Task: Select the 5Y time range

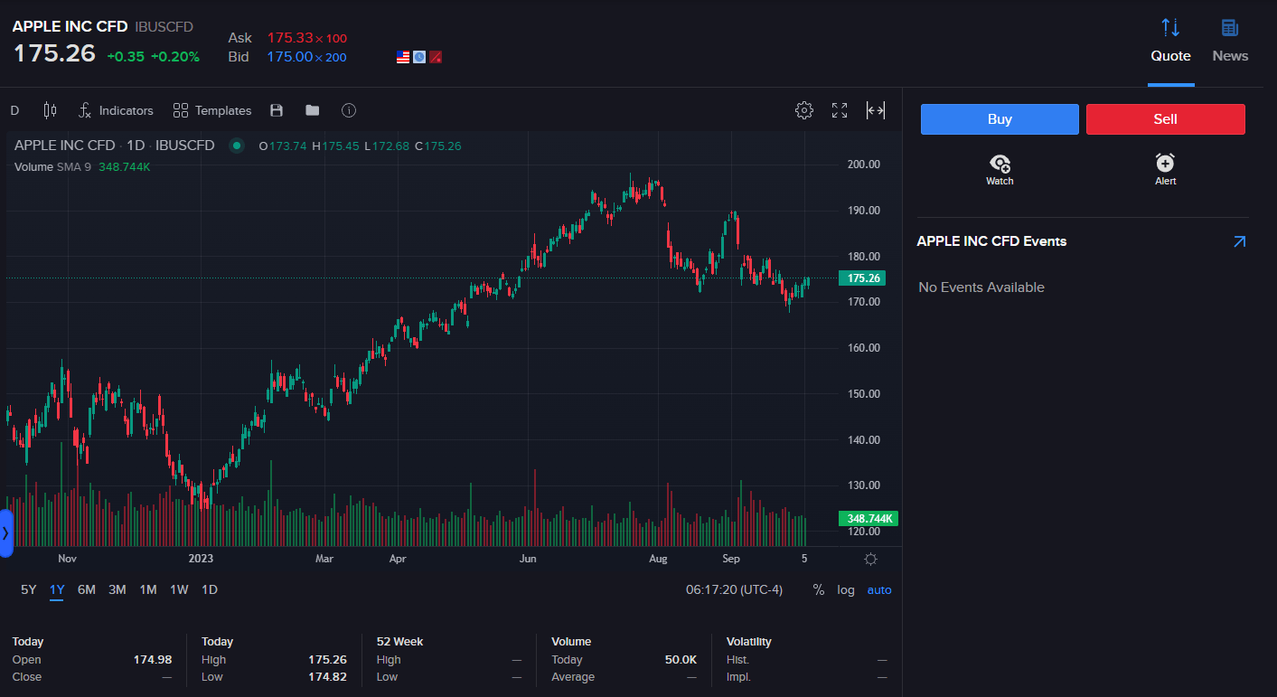Action: tap(29, 589)
